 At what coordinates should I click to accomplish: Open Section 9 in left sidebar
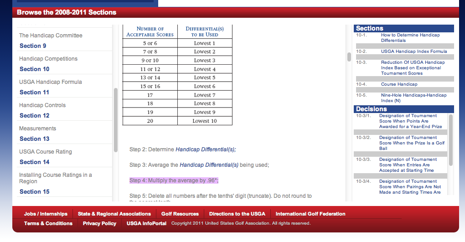click(33, 46)
